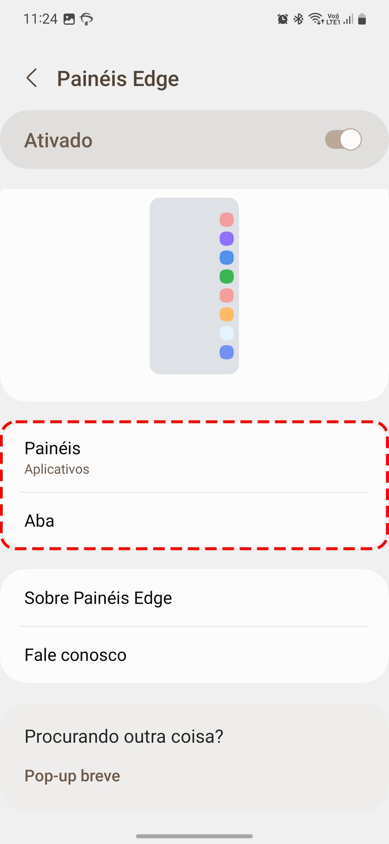Tap the Wi-Fi status icon
389x844 pixels.
point(316,19)
